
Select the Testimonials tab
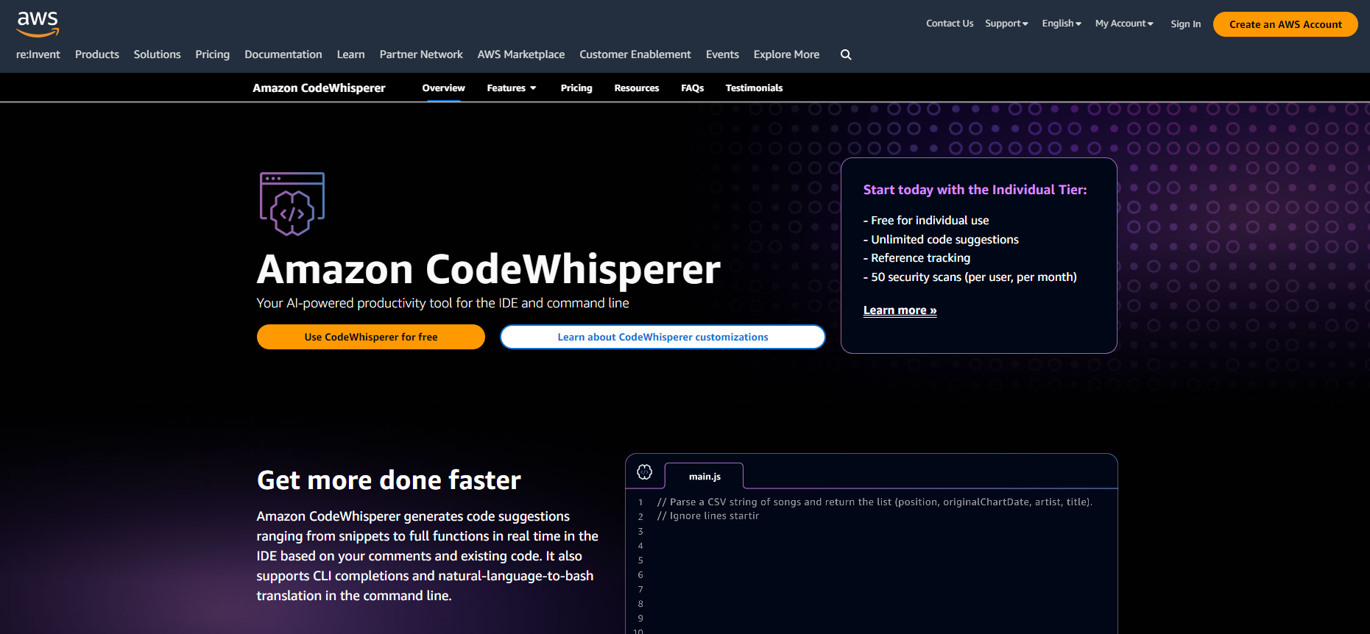click(x=754, y=88)
